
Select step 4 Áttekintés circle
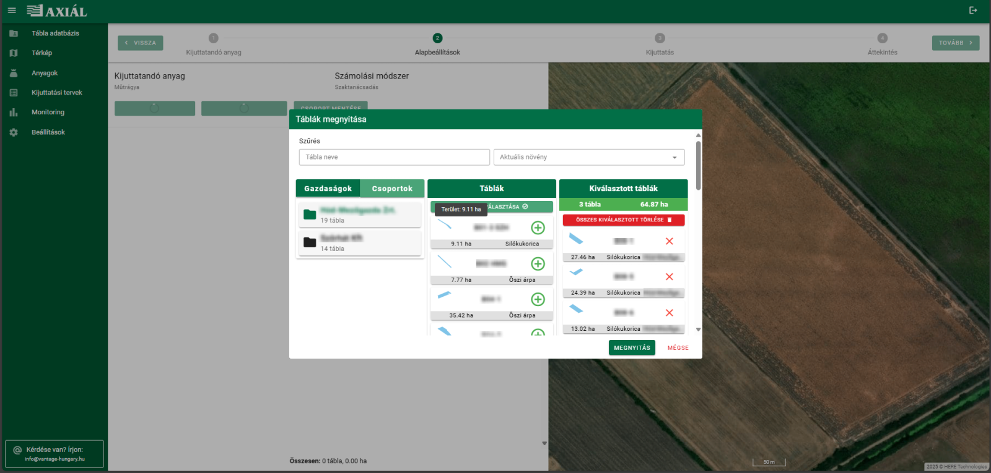[883, 38]
